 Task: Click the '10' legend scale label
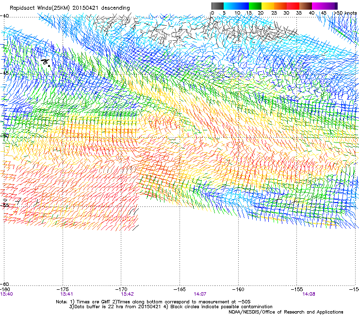(237, 13)
